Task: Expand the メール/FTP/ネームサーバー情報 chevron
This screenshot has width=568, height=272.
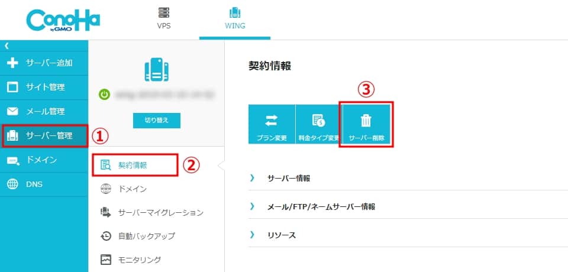Action: point(252,206)
